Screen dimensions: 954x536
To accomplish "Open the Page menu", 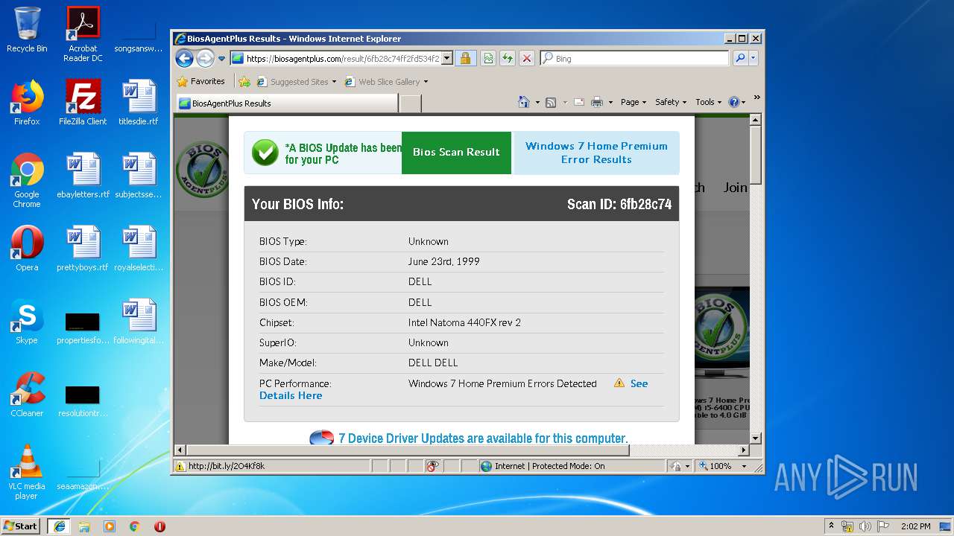I will (x=634, y=102).
